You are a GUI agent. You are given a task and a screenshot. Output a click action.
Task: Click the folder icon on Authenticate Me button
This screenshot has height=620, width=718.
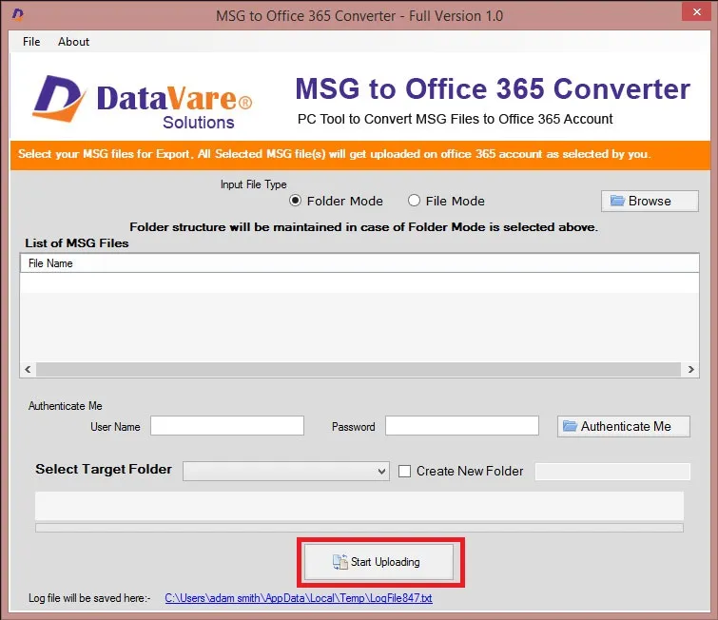pos(570,426)
